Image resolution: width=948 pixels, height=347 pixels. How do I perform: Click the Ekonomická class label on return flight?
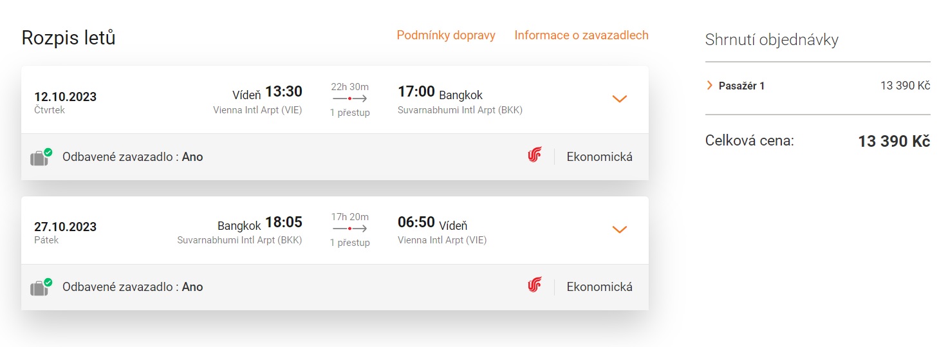(599, 286)
